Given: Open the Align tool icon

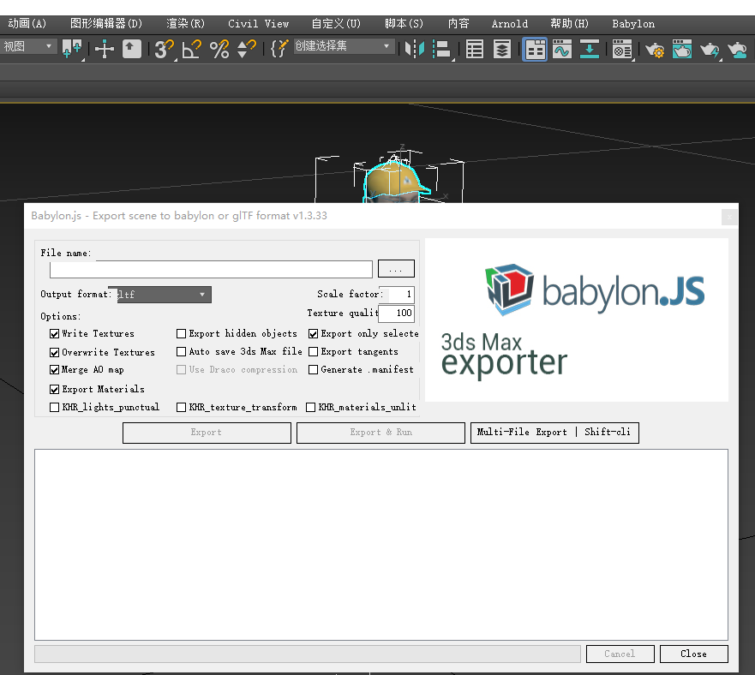Looking at the screenshot, I should coord(441,49).
